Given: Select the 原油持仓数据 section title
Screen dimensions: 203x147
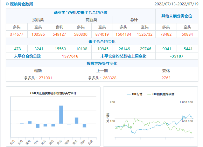Looking at the screenshot, I should pyautogui.click(x=21, y=4).
